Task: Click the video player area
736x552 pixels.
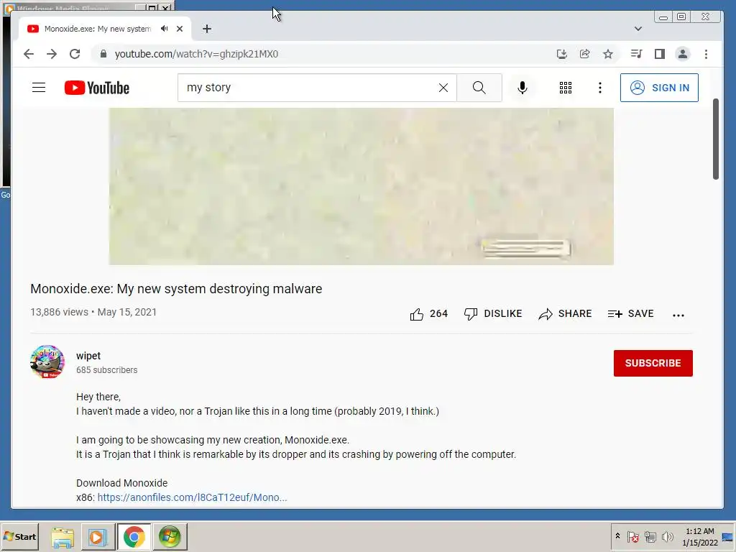Action: [x=362, y=186]
